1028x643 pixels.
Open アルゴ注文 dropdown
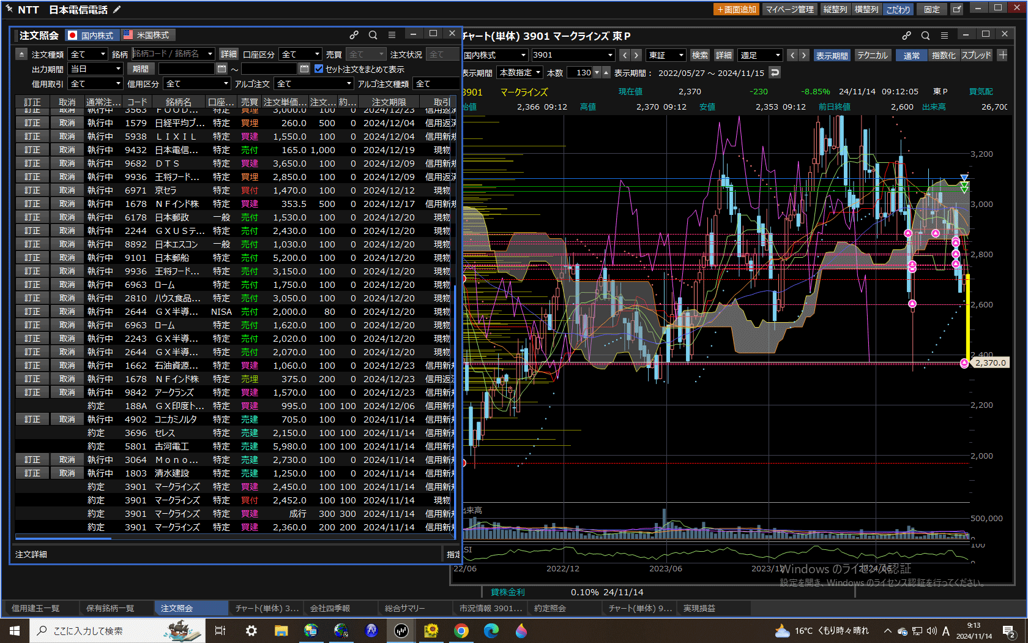(x=314, y=83)
